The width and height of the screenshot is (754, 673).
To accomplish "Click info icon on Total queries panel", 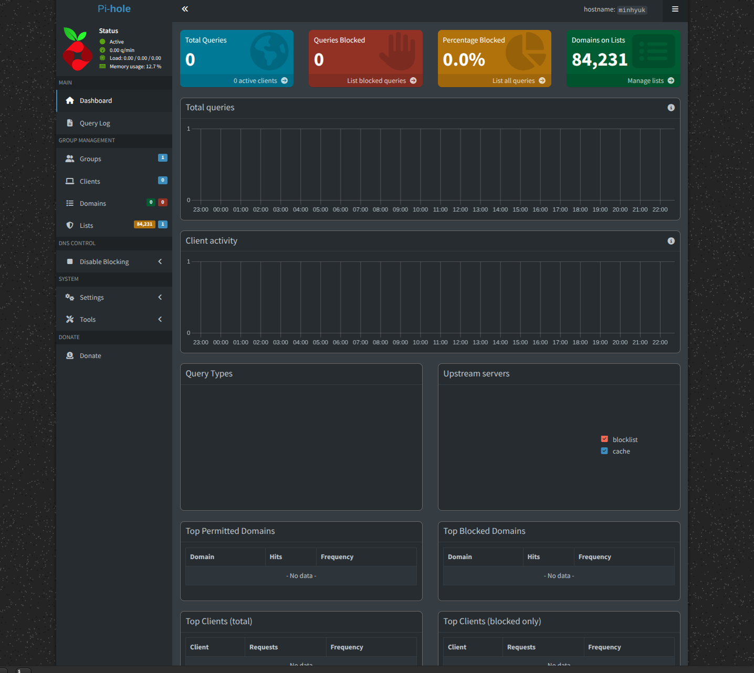I will pos(671,108).
